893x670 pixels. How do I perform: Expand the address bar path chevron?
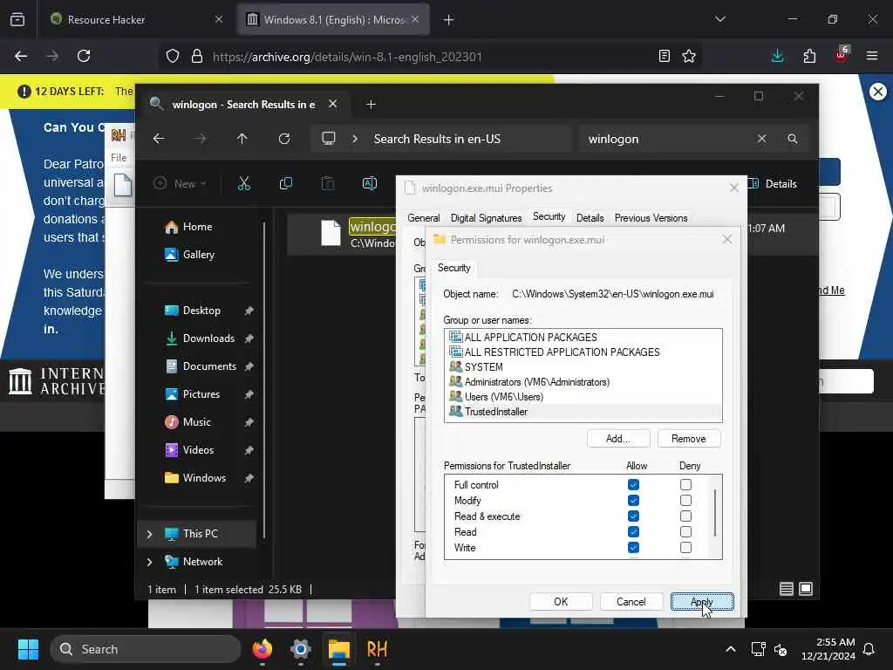pos(355,139)
